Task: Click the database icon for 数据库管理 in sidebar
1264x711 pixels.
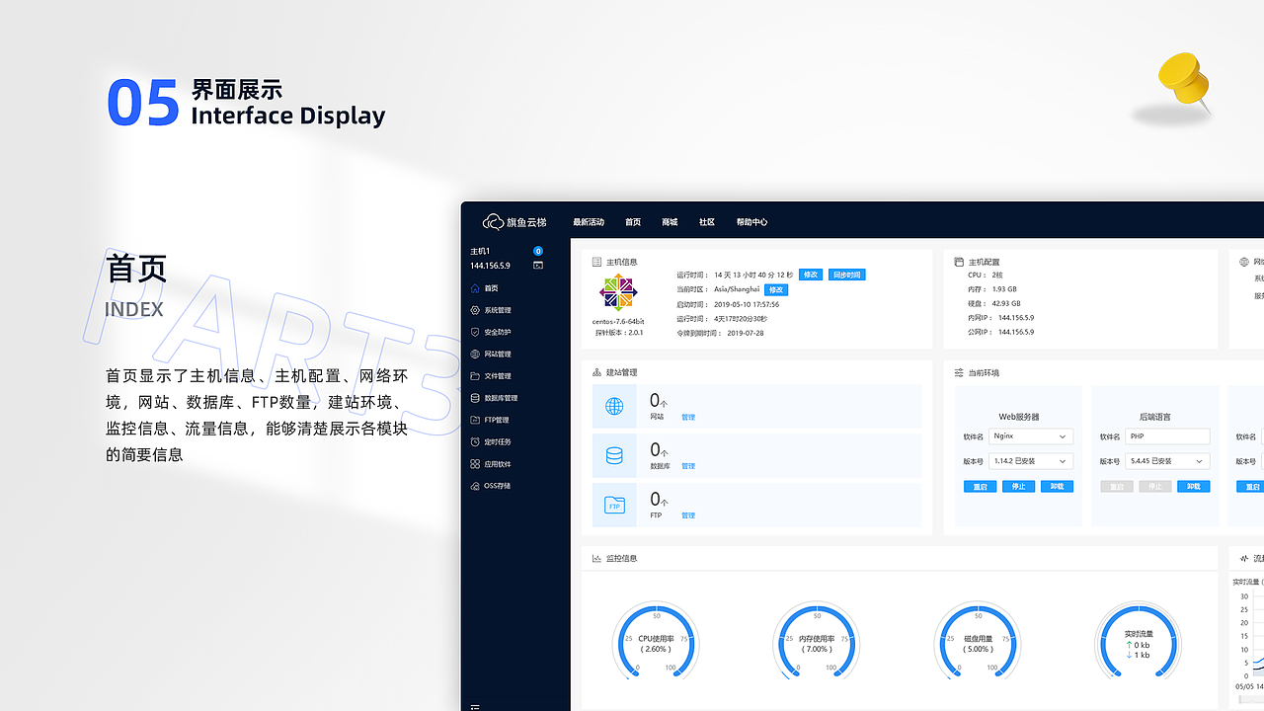Action: coord(475,398)
